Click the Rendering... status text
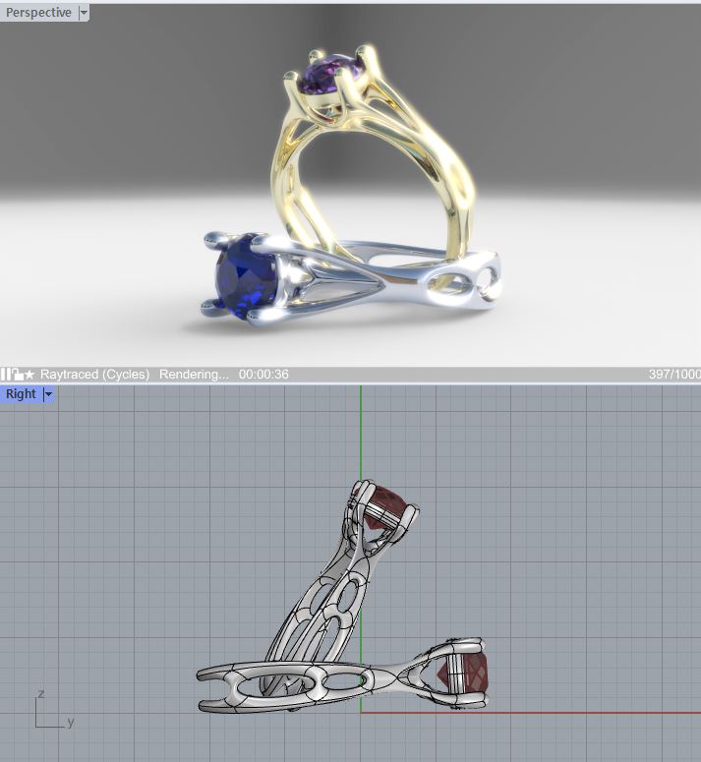The width and height of the screenshot is (701, 762). [194, 375]
